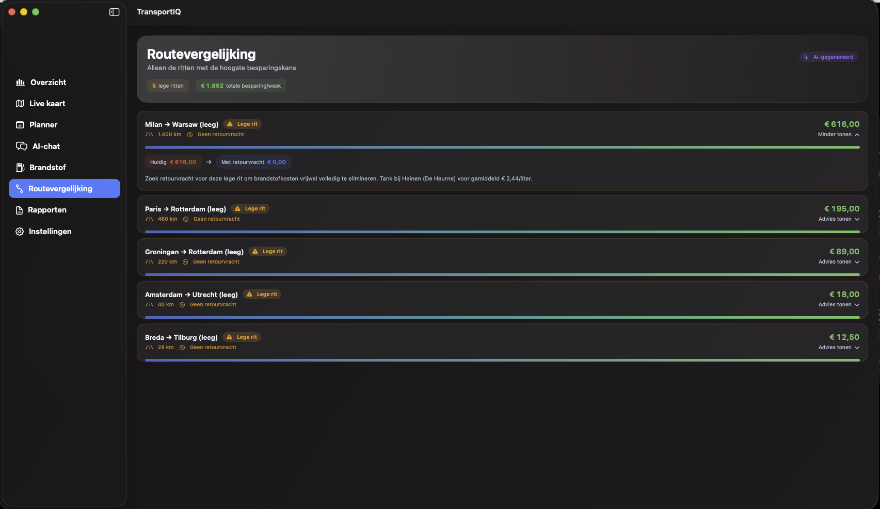This screenshot has height=509, width=880.
Task: Collapse Milan–Warsaw advice with Minder tonen
Action: click(x=838, y=135)
